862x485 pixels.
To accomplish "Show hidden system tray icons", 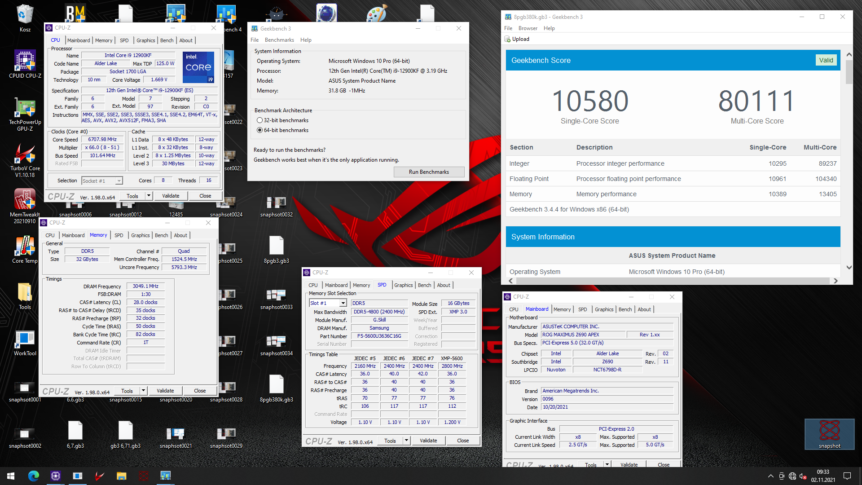I will click(x=770, y=476).
